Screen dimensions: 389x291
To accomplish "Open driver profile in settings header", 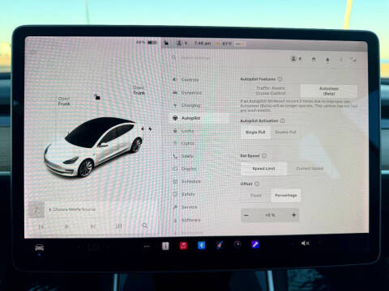I will (297, 59).
